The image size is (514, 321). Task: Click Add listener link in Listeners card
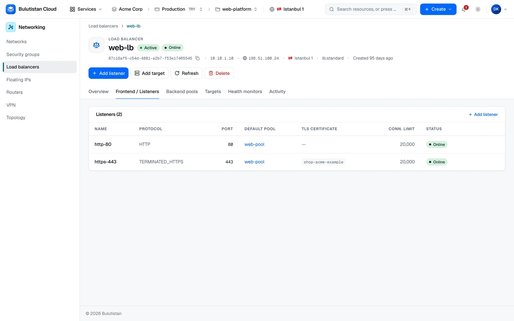483,114
